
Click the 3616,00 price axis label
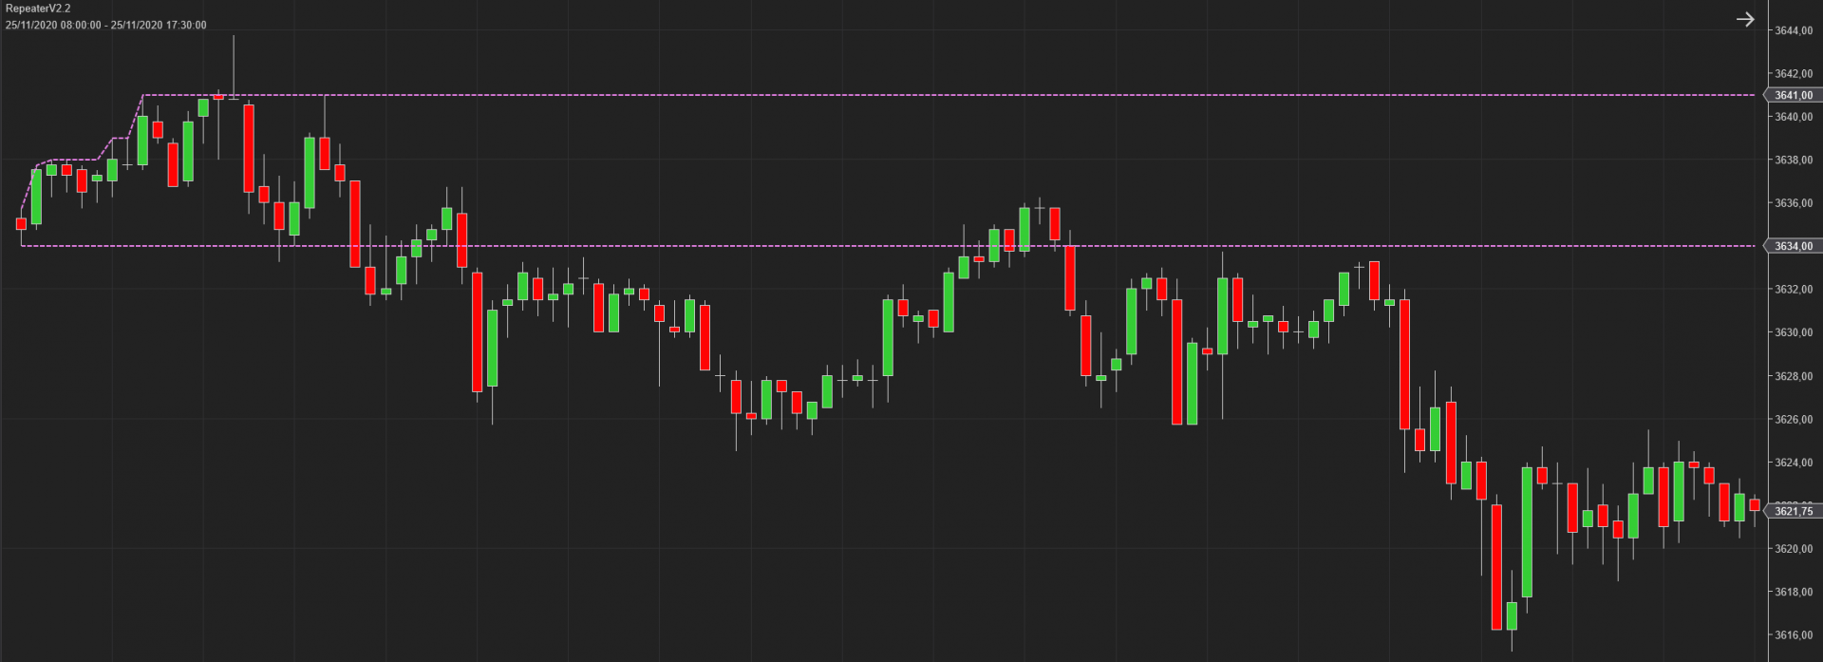click(x=1794, y=635)
